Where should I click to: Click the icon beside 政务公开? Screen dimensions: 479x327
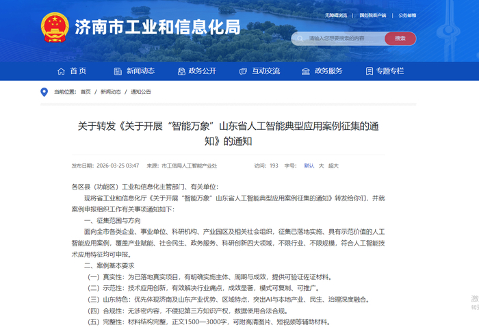(x=181, y=71)
